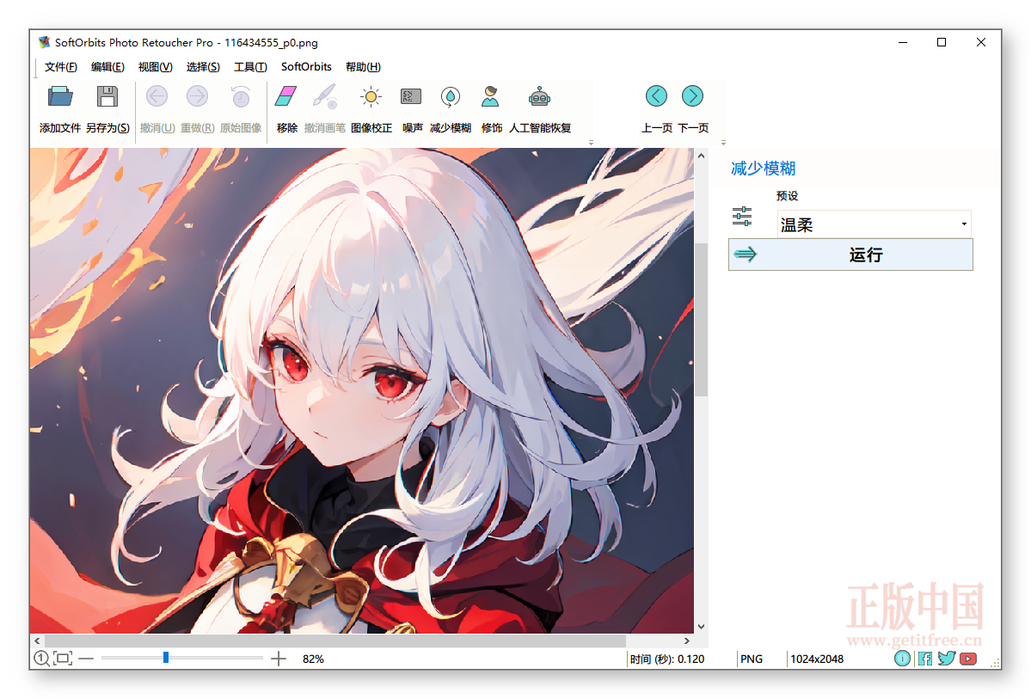This screenshot has width=1031, height=699.
Task: Click the 减少模糊 panel heading
Action: pyautogui.click(x=763, y=169)
